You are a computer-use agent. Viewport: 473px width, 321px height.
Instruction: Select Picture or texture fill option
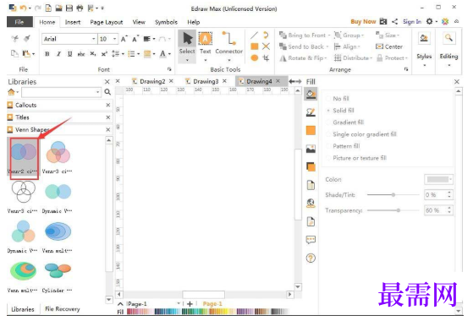tap(356, 158)
